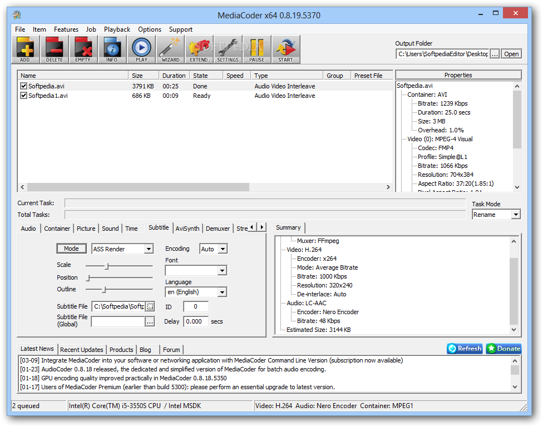Switch to the Picture tab

tap(86, 229)
